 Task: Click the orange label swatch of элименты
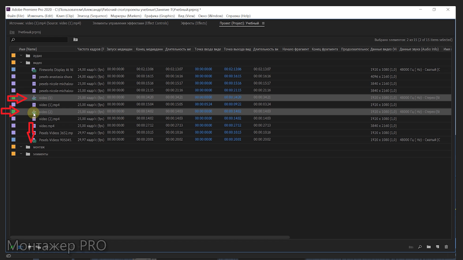click(14, 154)
